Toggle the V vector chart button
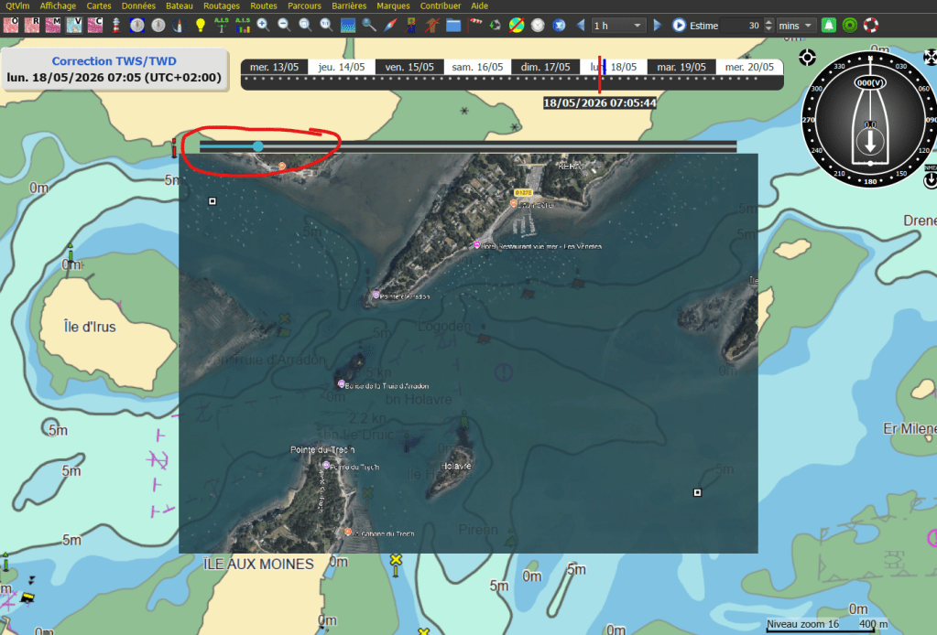 tap(74, 25)
